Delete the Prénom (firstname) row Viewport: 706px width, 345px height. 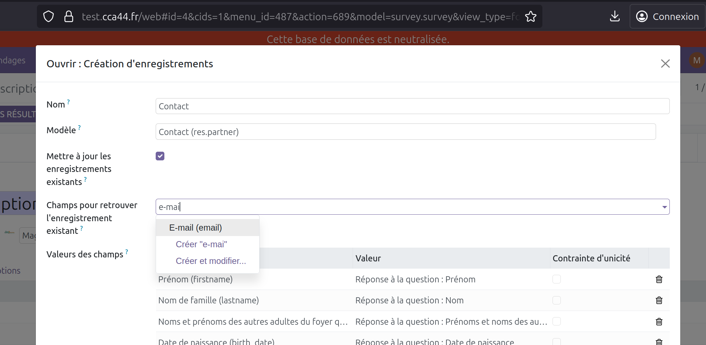point(659,279)
